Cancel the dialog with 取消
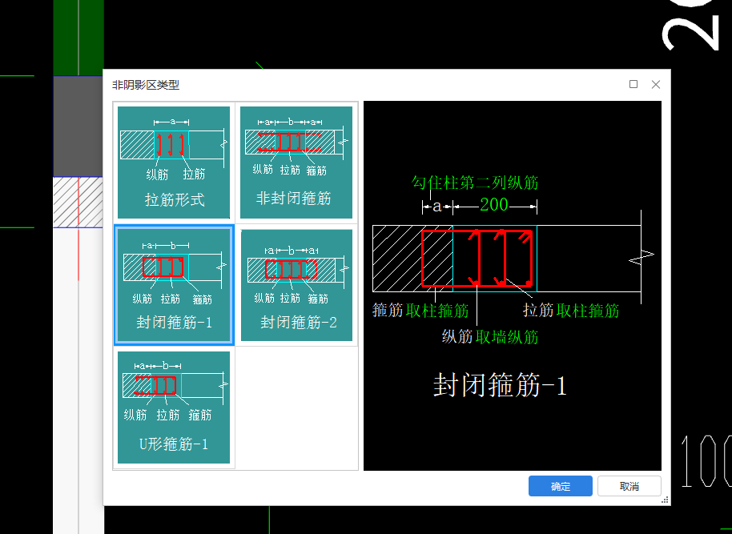 click(x=629, y=487)
